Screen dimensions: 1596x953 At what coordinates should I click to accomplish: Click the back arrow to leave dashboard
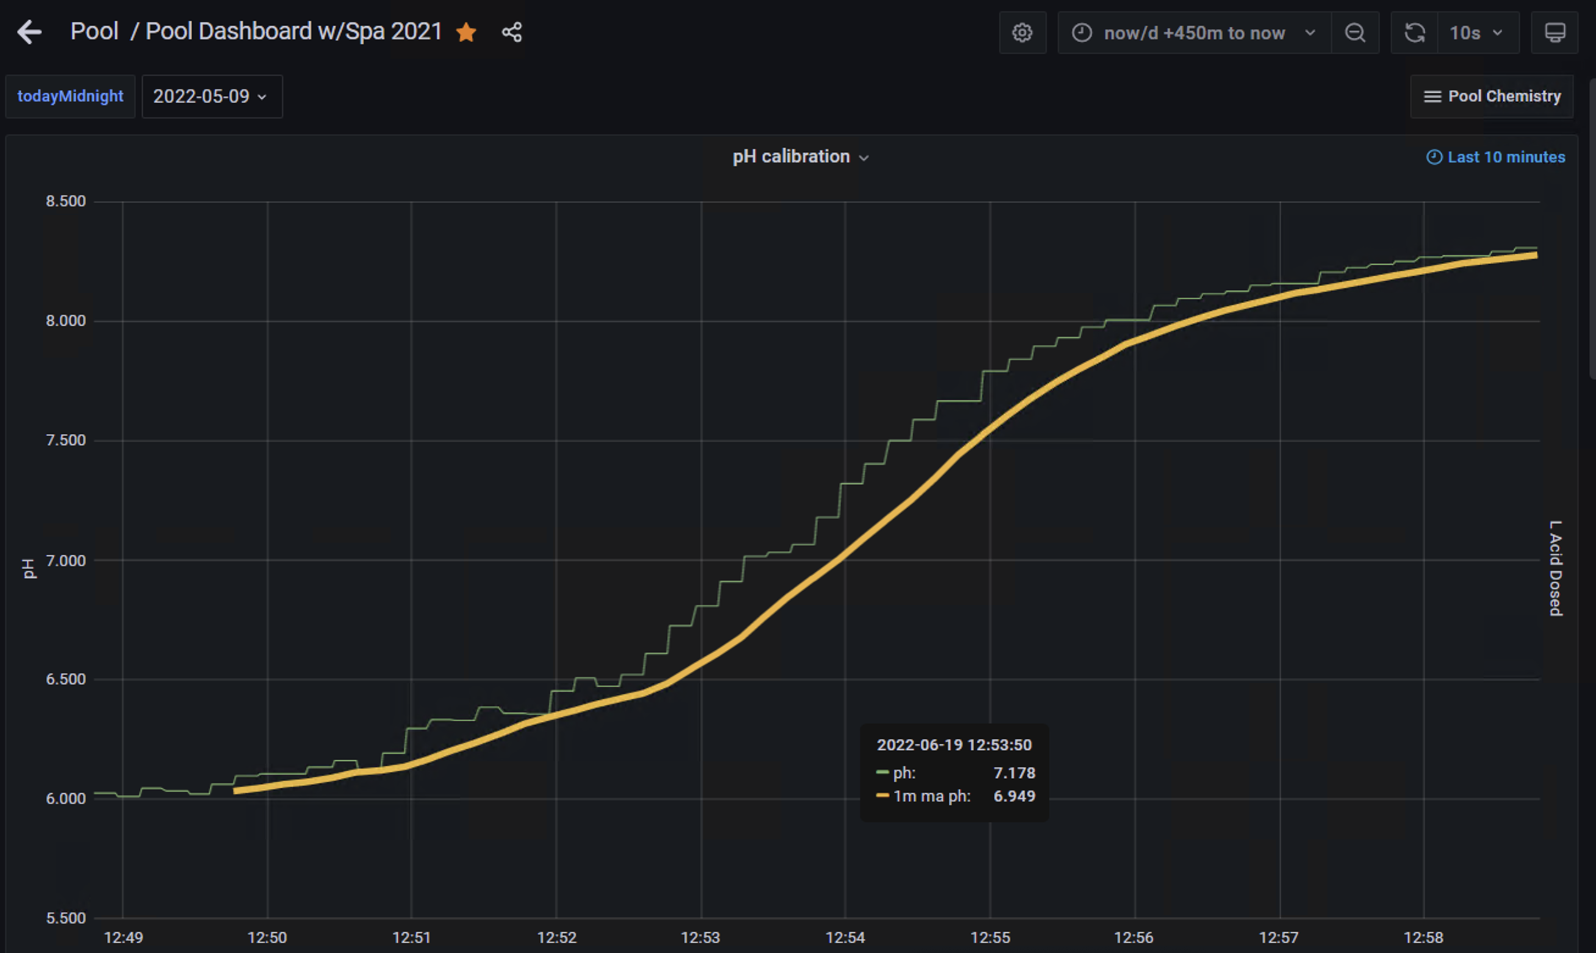click(x=29, y=32)
